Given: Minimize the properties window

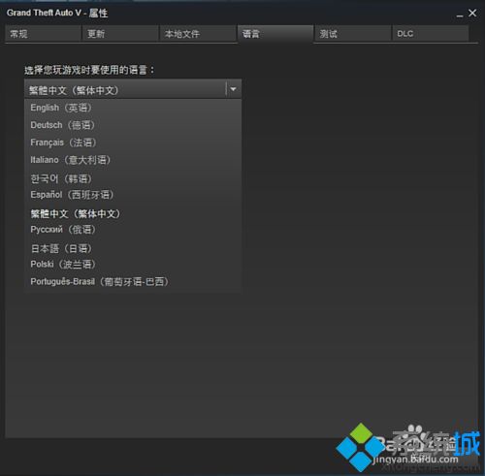Looking at the screenshot, I should coord(460,15).
